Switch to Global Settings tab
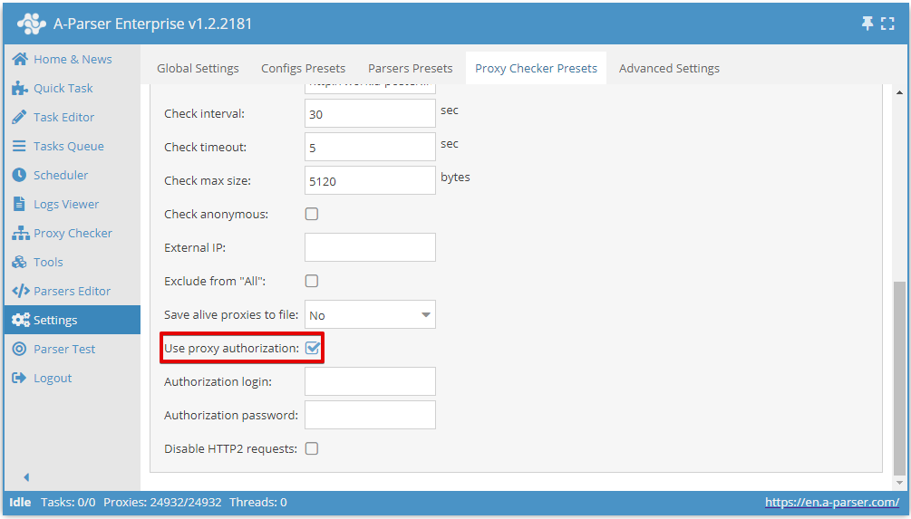The height and width of the screenshot is (519, 911). [x=198, y=68]
